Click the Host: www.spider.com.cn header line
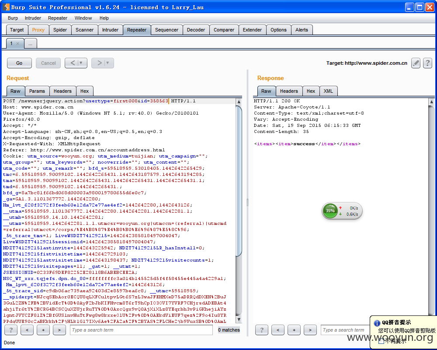437x350 pixels. click(38, 107)
